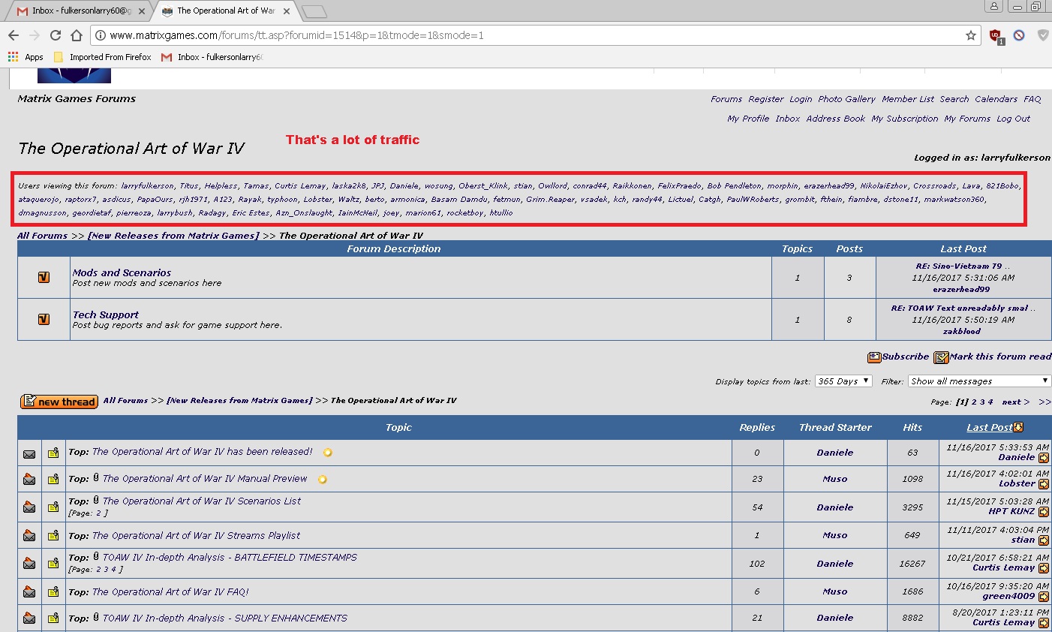Open All Forums breadcrumb link at top
The height and width of the screenshot is (632, 1052).
(43, 236)
